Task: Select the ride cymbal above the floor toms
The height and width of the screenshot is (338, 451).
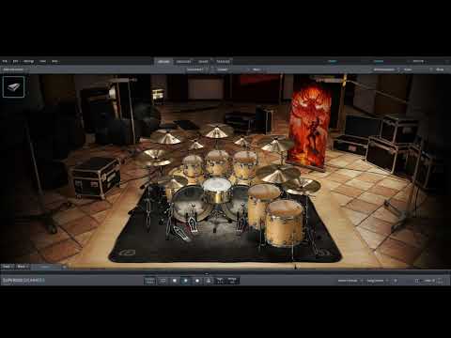Action: [277, 174]
